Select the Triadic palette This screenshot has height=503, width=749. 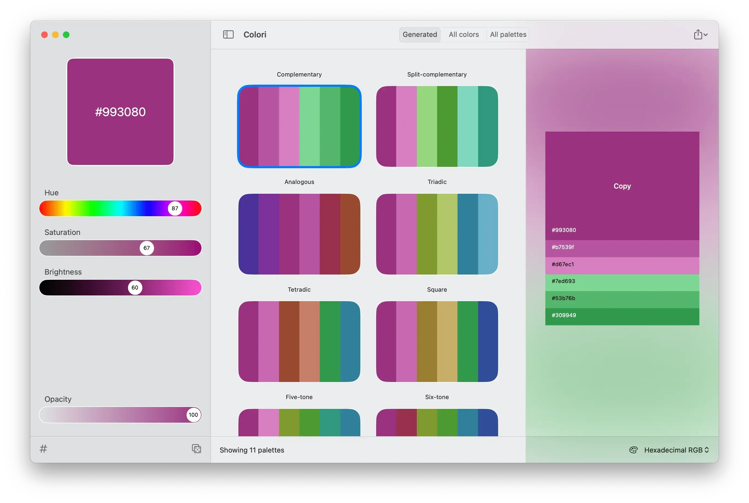click(437, 234)
